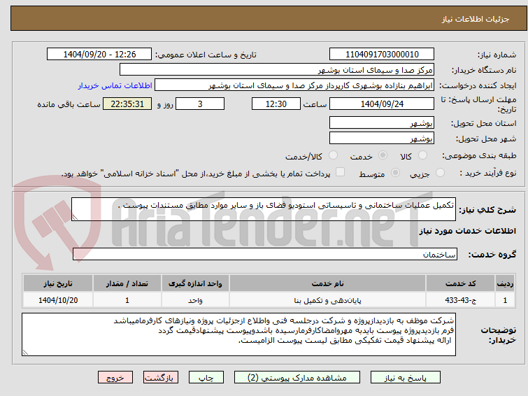
Task: Click the response deadline date 1404/09/24 field
Action: (x=382, y=104)
